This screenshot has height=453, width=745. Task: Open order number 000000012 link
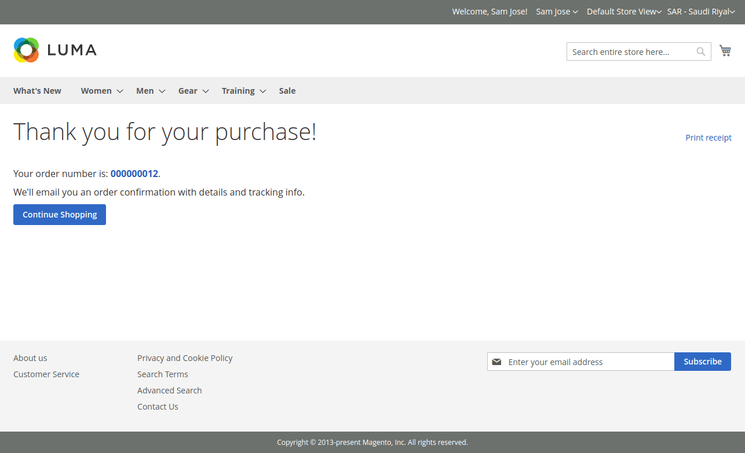pyautogui.click(x=134, y=174)
